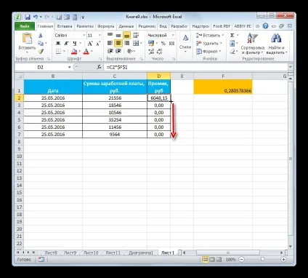Click row header 8
This screenshot has height=278, width=308.
[19, 142]
